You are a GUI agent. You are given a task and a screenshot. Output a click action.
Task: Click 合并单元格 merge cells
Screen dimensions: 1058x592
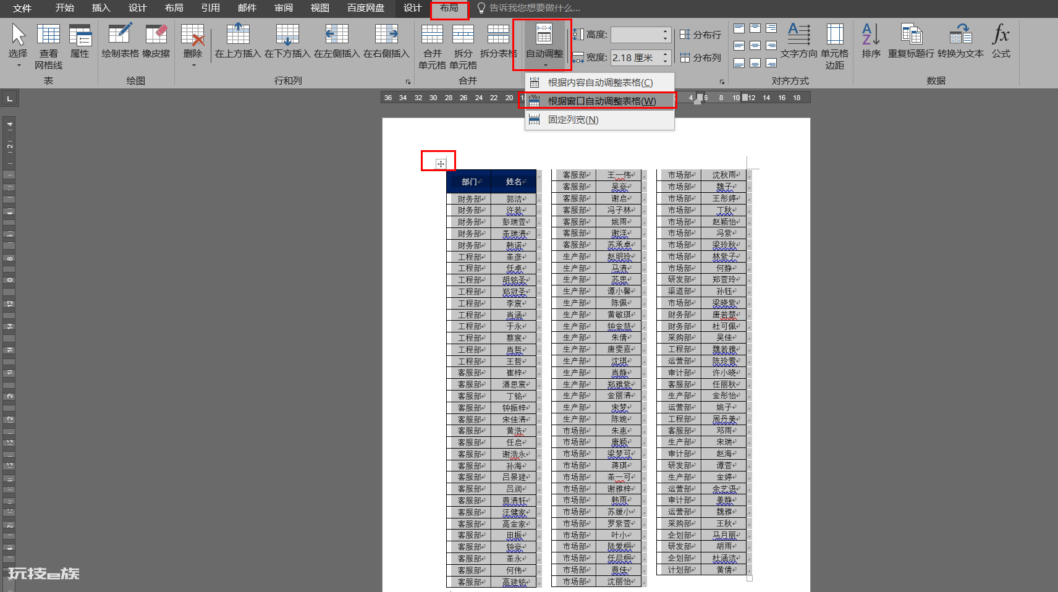(432, 47)
